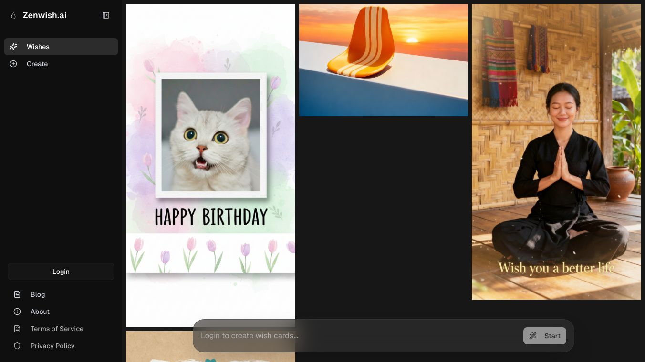Collapse the sidebar panel
This screenshot has width=645, height=362.
pyautogui.click(x=106, y=15)
